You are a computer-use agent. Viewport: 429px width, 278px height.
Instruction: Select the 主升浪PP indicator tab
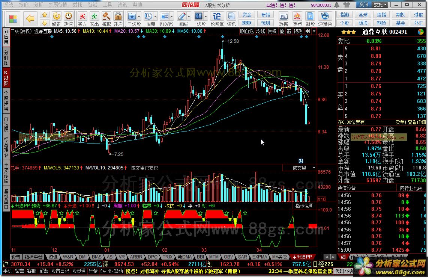point(302,257)
